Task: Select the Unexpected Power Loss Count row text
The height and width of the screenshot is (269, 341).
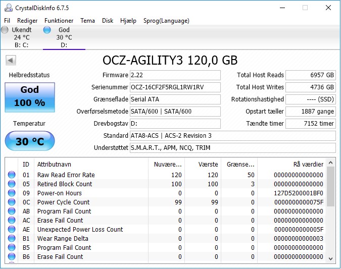Action: tap(80, 230)
